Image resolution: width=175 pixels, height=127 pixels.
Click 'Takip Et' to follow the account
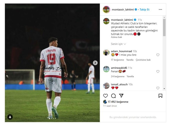144,9
